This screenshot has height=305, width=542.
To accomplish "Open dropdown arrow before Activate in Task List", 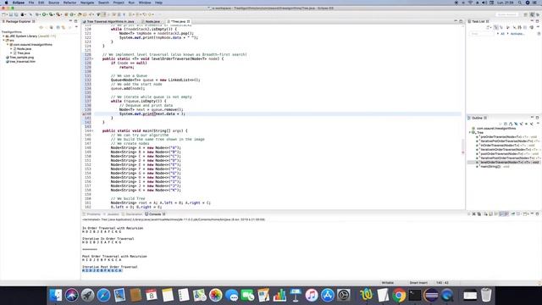I will pyautogui.click(x=507, y=34).
